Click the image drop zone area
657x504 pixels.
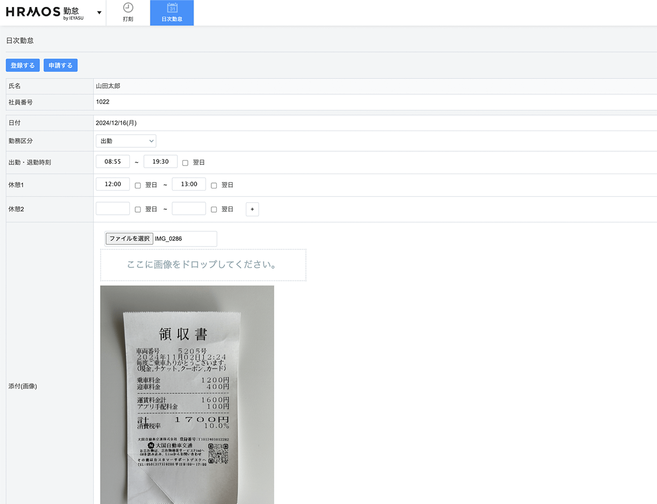click(x=203, y=265)
